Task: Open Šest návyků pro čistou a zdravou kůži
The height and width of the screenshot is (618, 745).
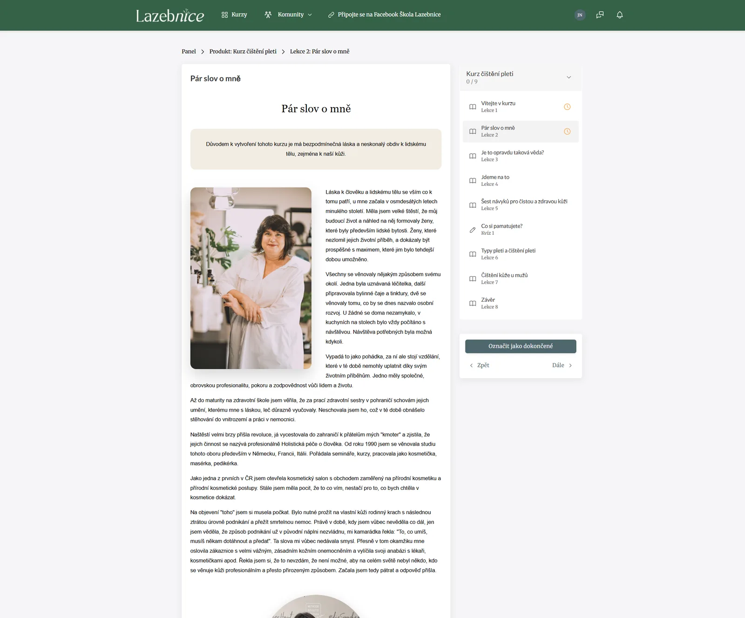Action: 521,205
